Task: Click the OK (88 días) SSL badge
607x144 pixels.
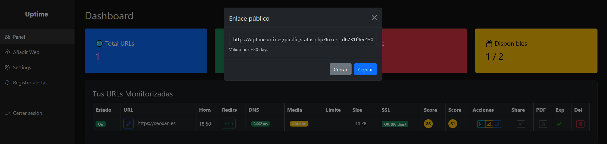Action: (395, 124)
